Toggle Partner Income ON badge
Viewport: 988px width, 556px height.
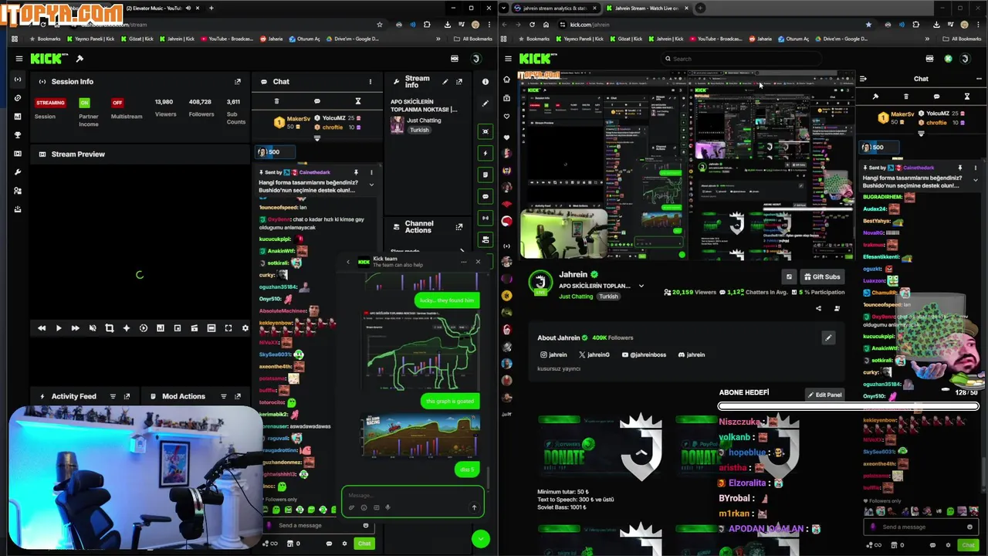coord(84,103)
